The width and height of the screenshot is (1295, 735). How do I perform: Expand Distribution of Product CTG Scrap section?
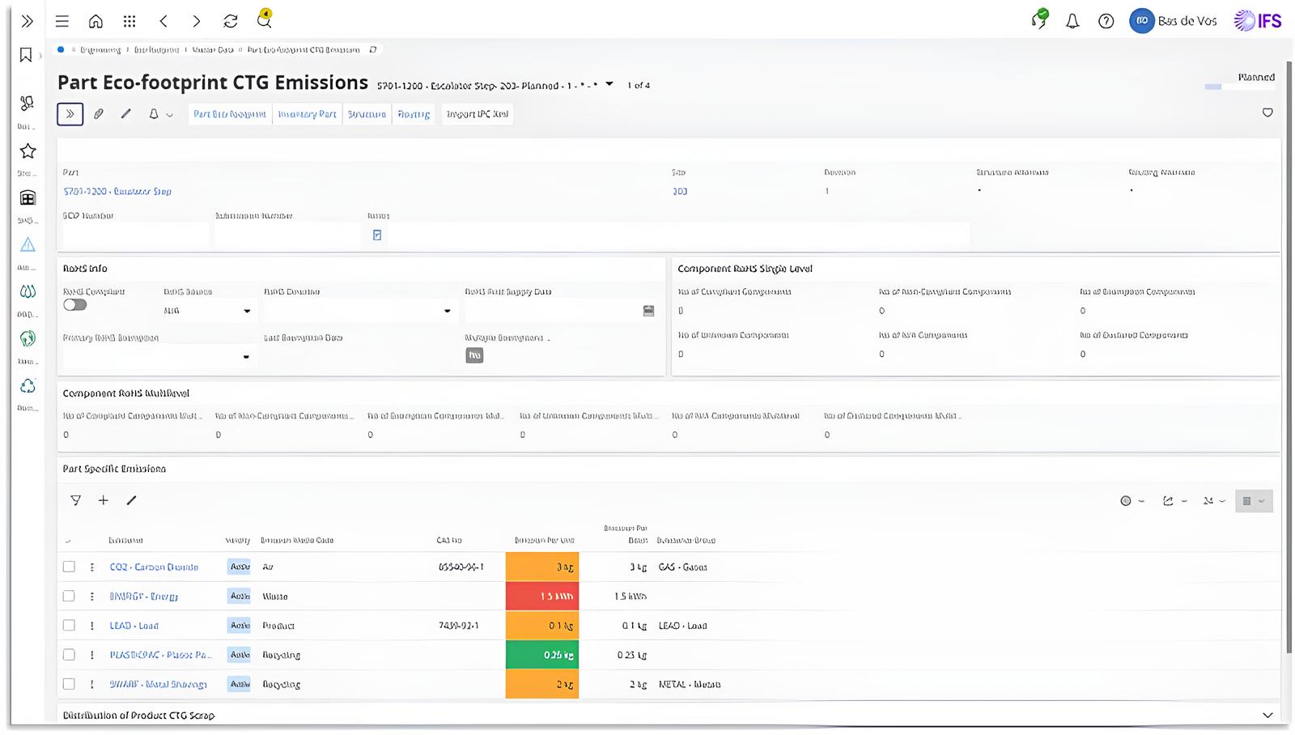click(x=1267, y=715)
